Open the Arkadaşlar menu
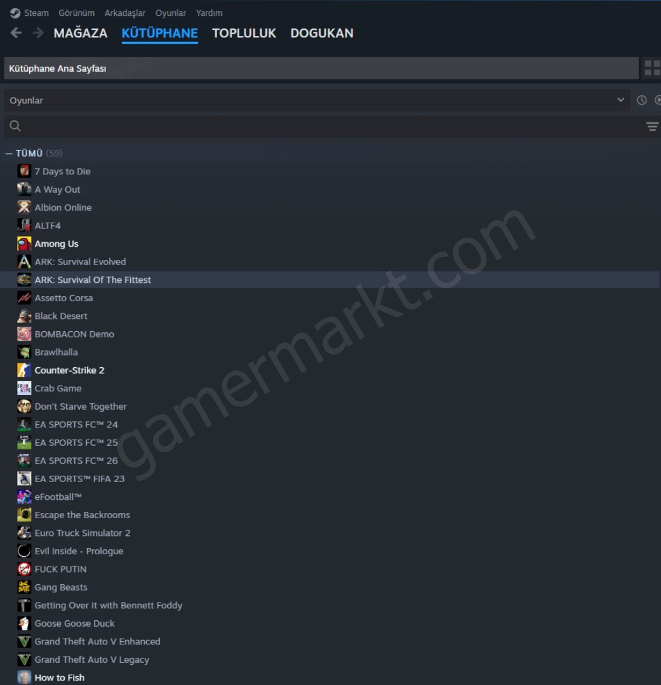Image resolution: width=661 pixels, height=685 pixels. pos(124,13)
